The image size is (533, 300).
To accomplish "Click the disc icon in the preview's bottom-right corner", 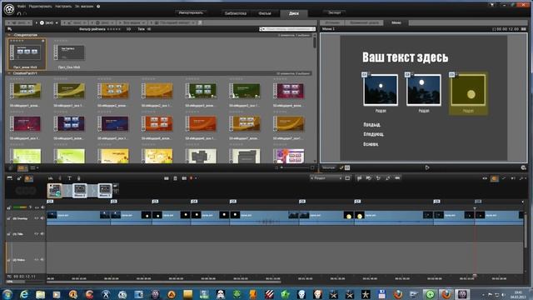I will coord(523,167).
